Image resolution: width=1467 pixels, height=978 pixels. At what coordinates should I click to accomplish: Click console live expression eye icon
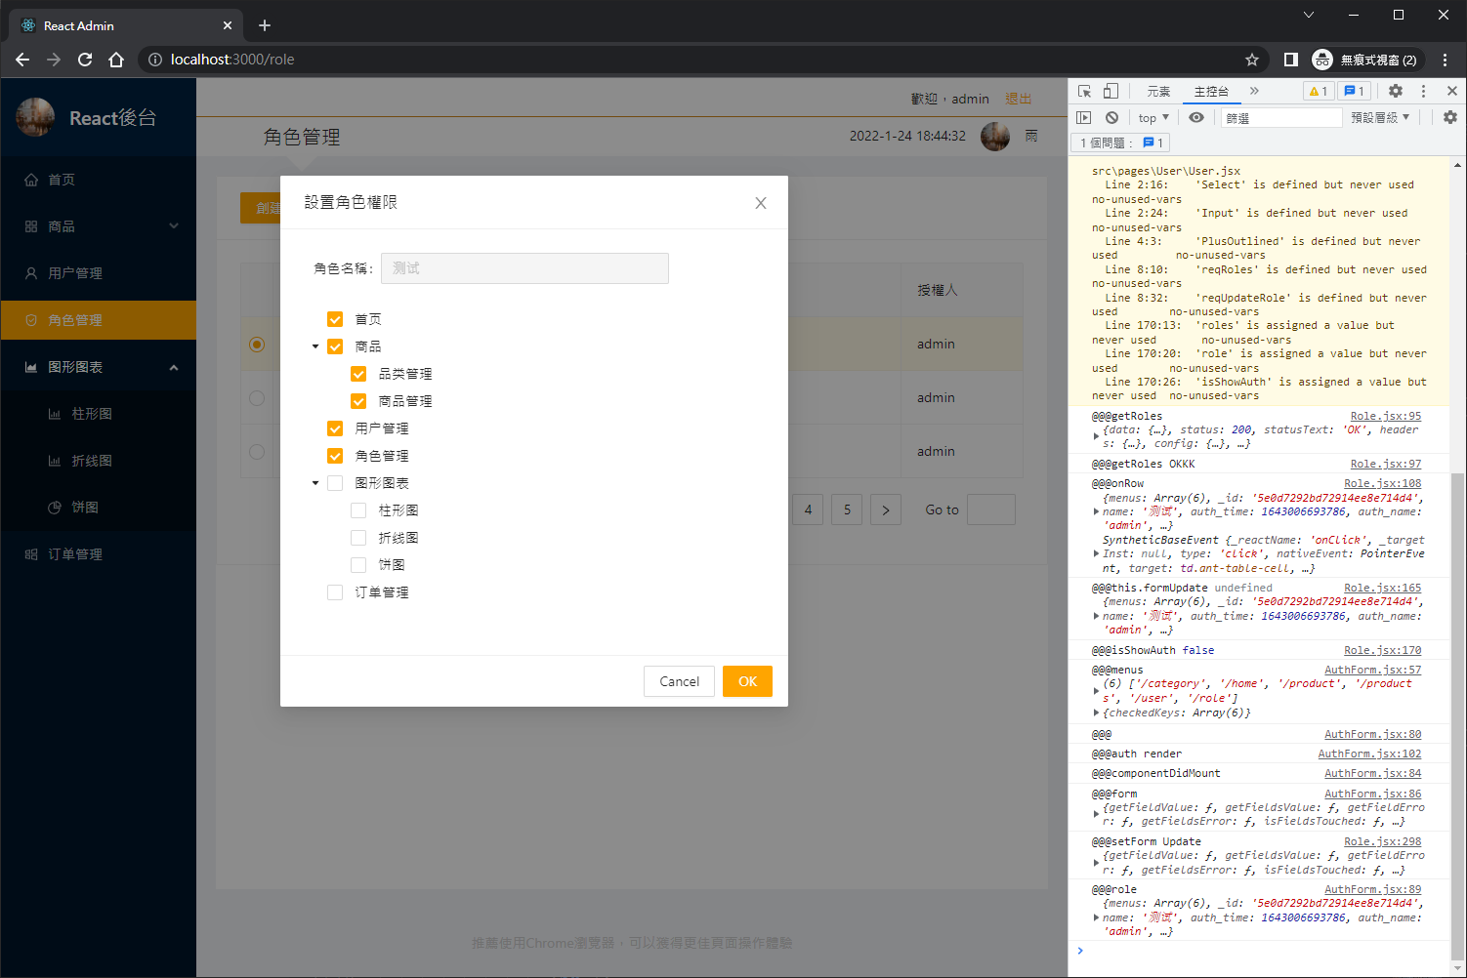click(1196, 117)
